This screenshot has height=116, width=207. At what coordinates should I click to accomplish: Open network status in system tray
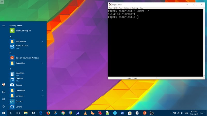pyautogui.click(x=178, y=113)
